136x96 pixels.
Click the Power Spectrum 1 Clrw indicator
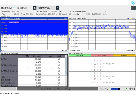point(131,18)
